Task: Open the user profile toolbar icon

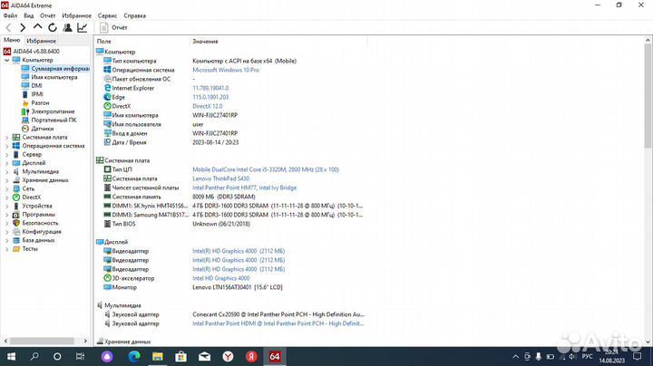Action: click(x=67, y=28)
